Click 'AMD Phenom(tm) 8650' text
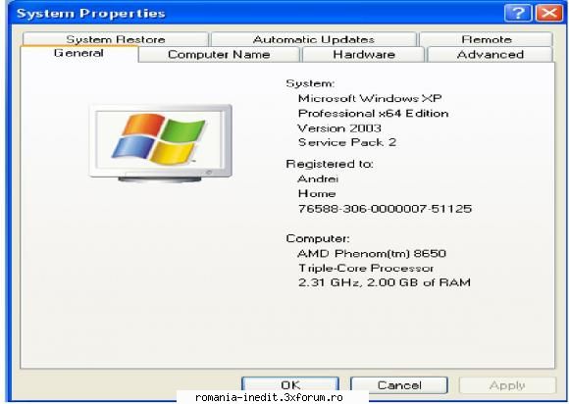Screen dimensions: 569x404 point(372,253)
